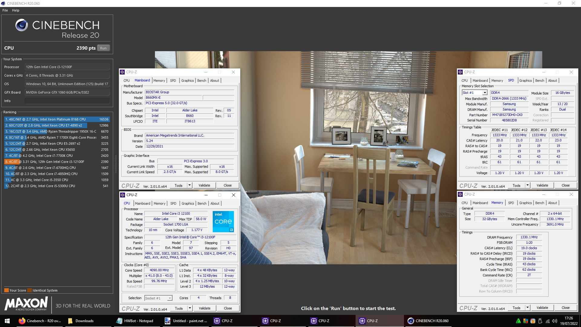Switch to Memory tab in Mainboard CPU-Z window
Viewport: 581px width, 327px height.
click(x=159, y=81)
